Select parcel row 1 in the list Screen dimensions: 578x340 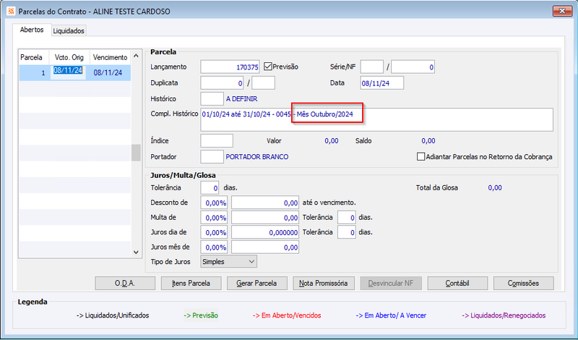[75, 73]
